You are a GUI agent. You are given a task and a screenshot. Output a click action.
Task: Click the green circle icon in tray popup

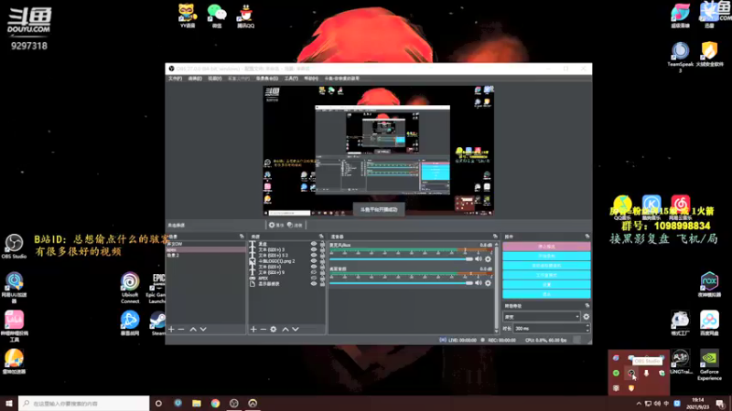(616, 373)
